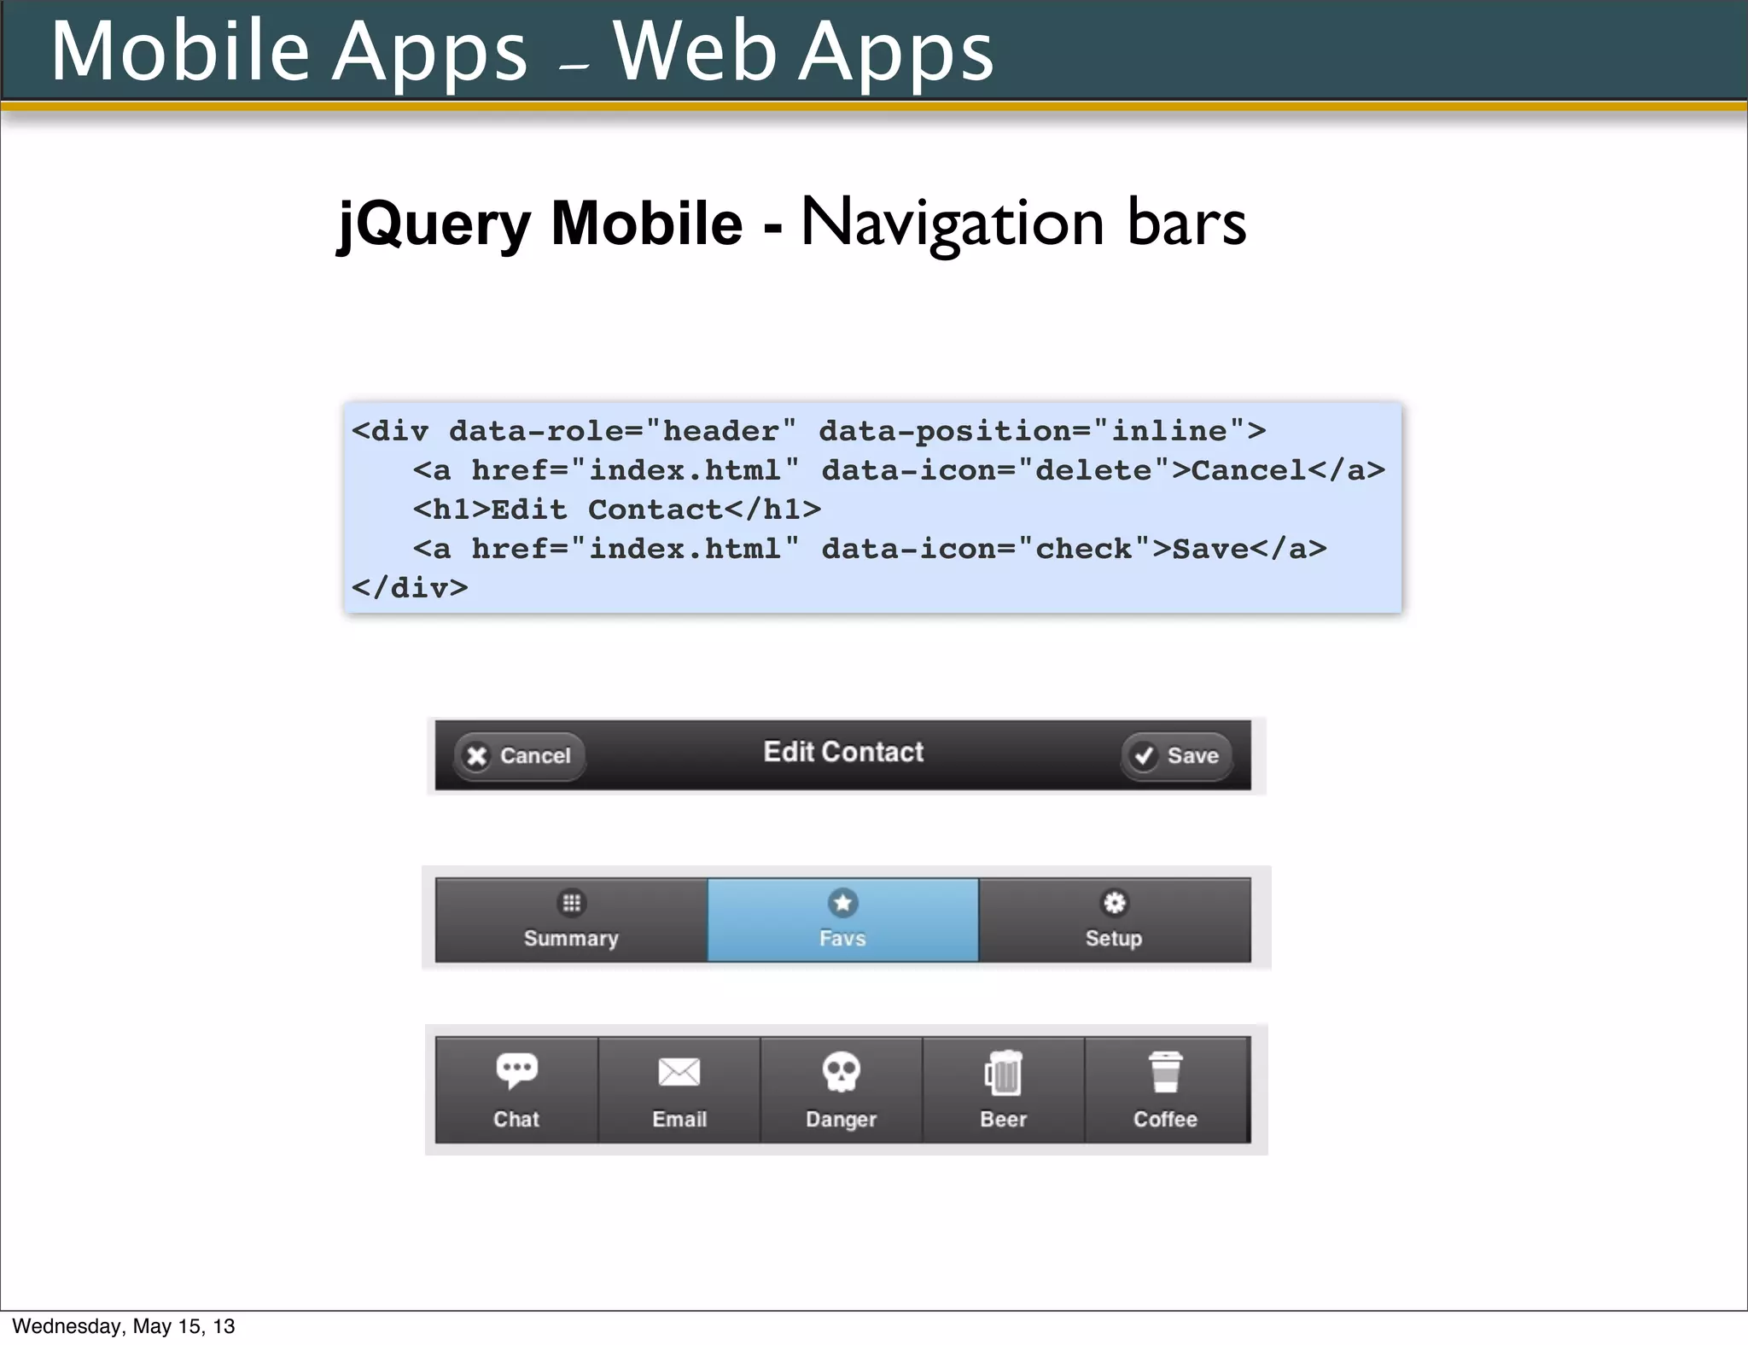Click the Save checkmark icon
The width and height of the screenshot is (1748, 1345).
click(1144, 756)
